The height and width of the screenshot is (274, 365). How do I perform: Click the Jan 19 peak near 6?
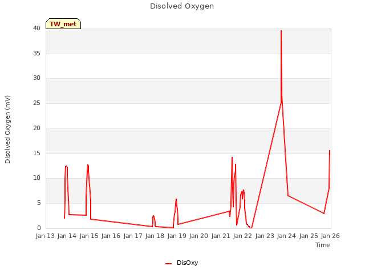176,199
